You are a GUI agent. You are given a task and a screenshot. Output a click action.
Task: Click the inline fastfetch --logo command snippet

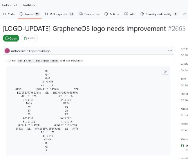click(38, 61)
